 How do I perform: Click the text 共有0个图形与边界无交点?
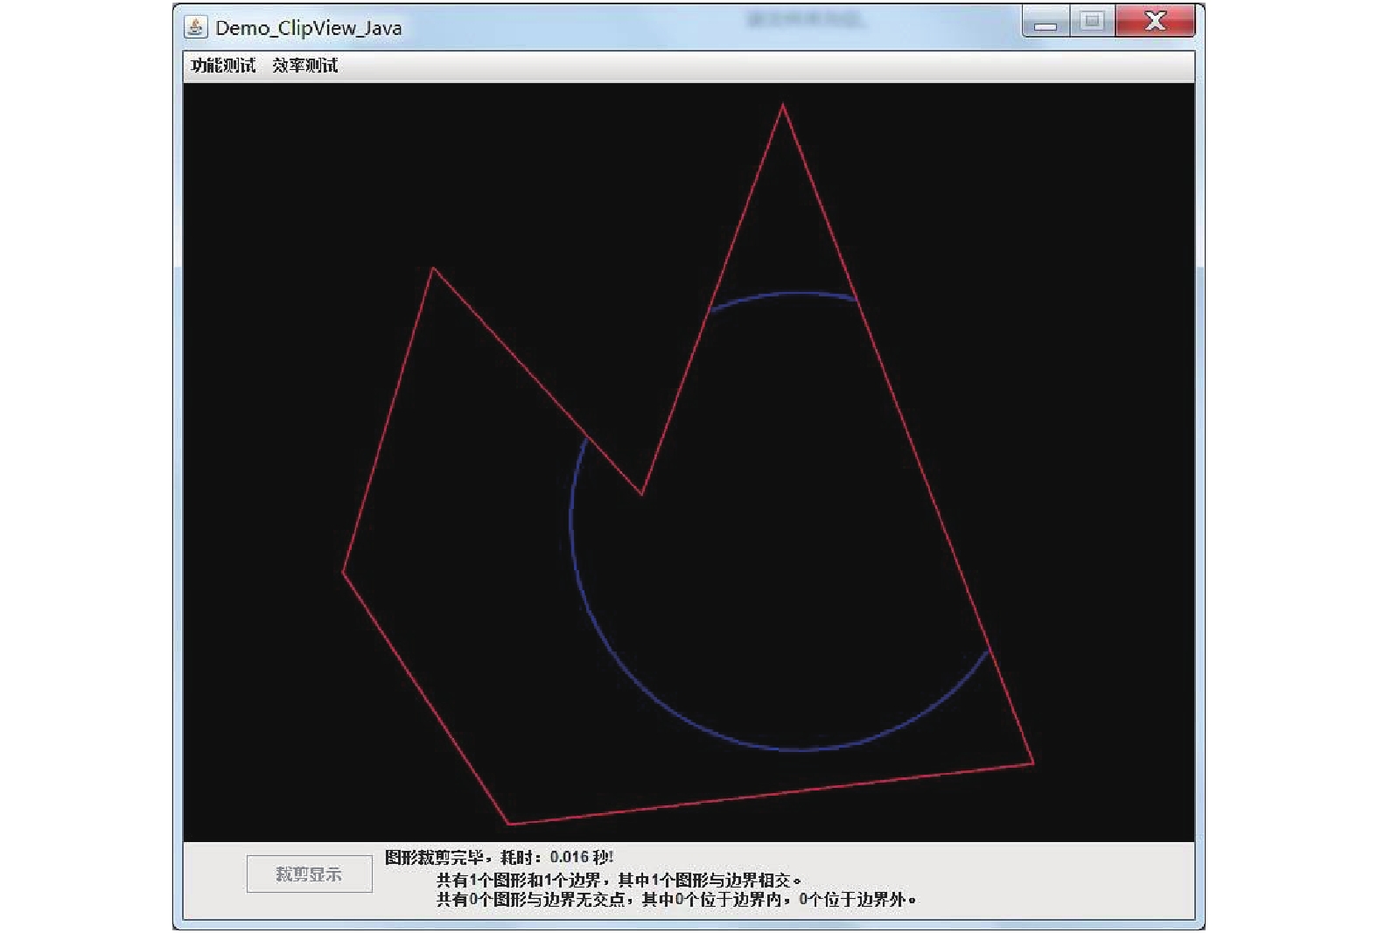click(x=531, y=899)
